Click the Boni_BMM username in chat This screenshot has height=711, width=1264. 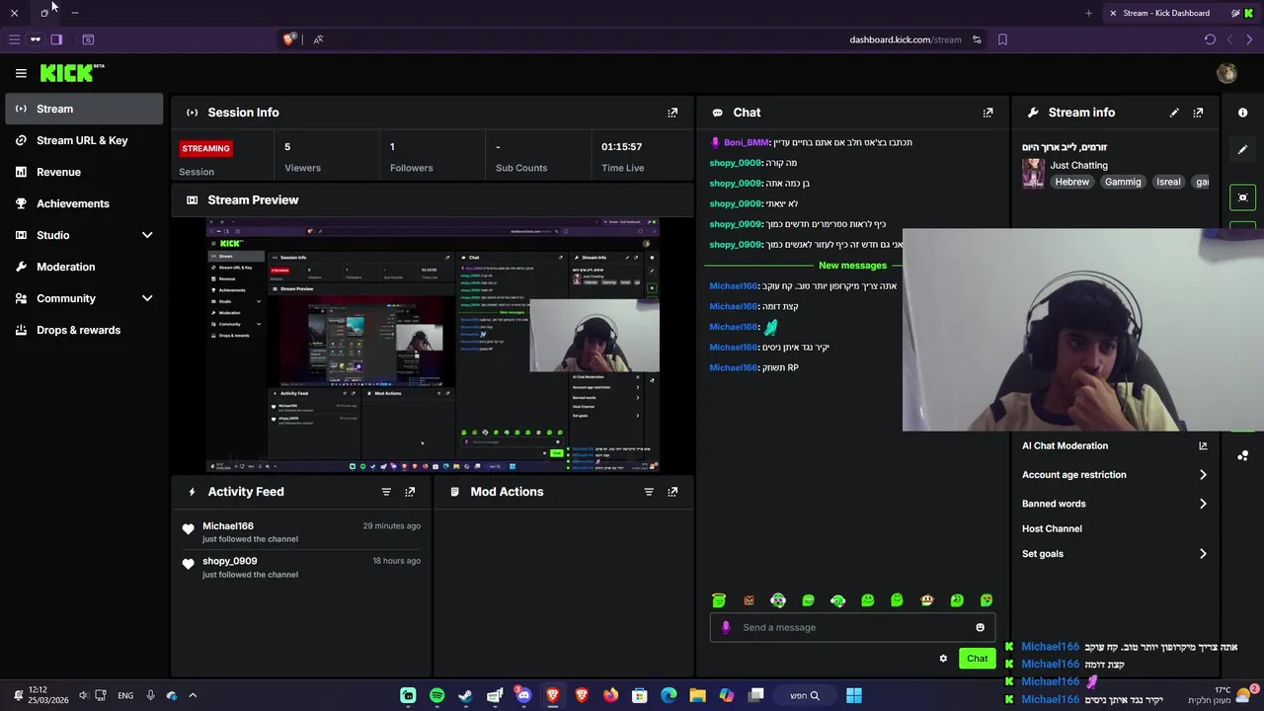pyautogui.click(x=746, y=143)
